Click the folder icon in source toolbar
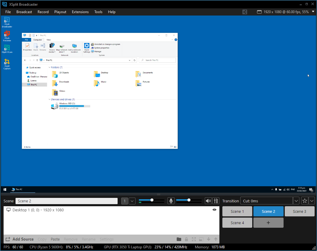Image resolution: width=317 pixels, height=251 pixels. tap(179, 239)
